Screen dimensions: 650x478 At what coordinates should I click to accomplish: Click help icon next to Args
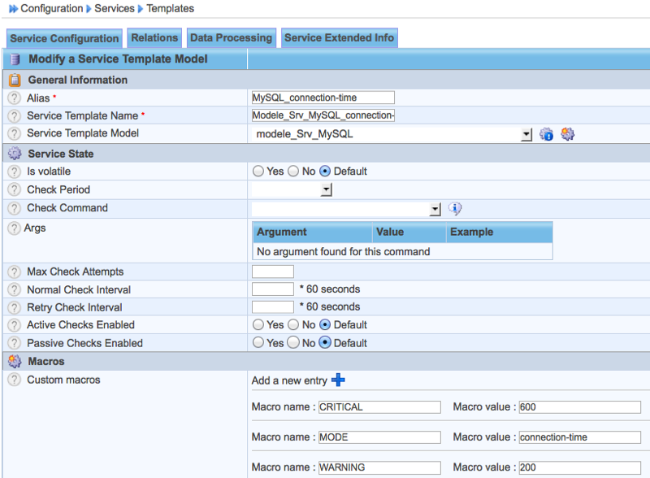coord(14,228)
